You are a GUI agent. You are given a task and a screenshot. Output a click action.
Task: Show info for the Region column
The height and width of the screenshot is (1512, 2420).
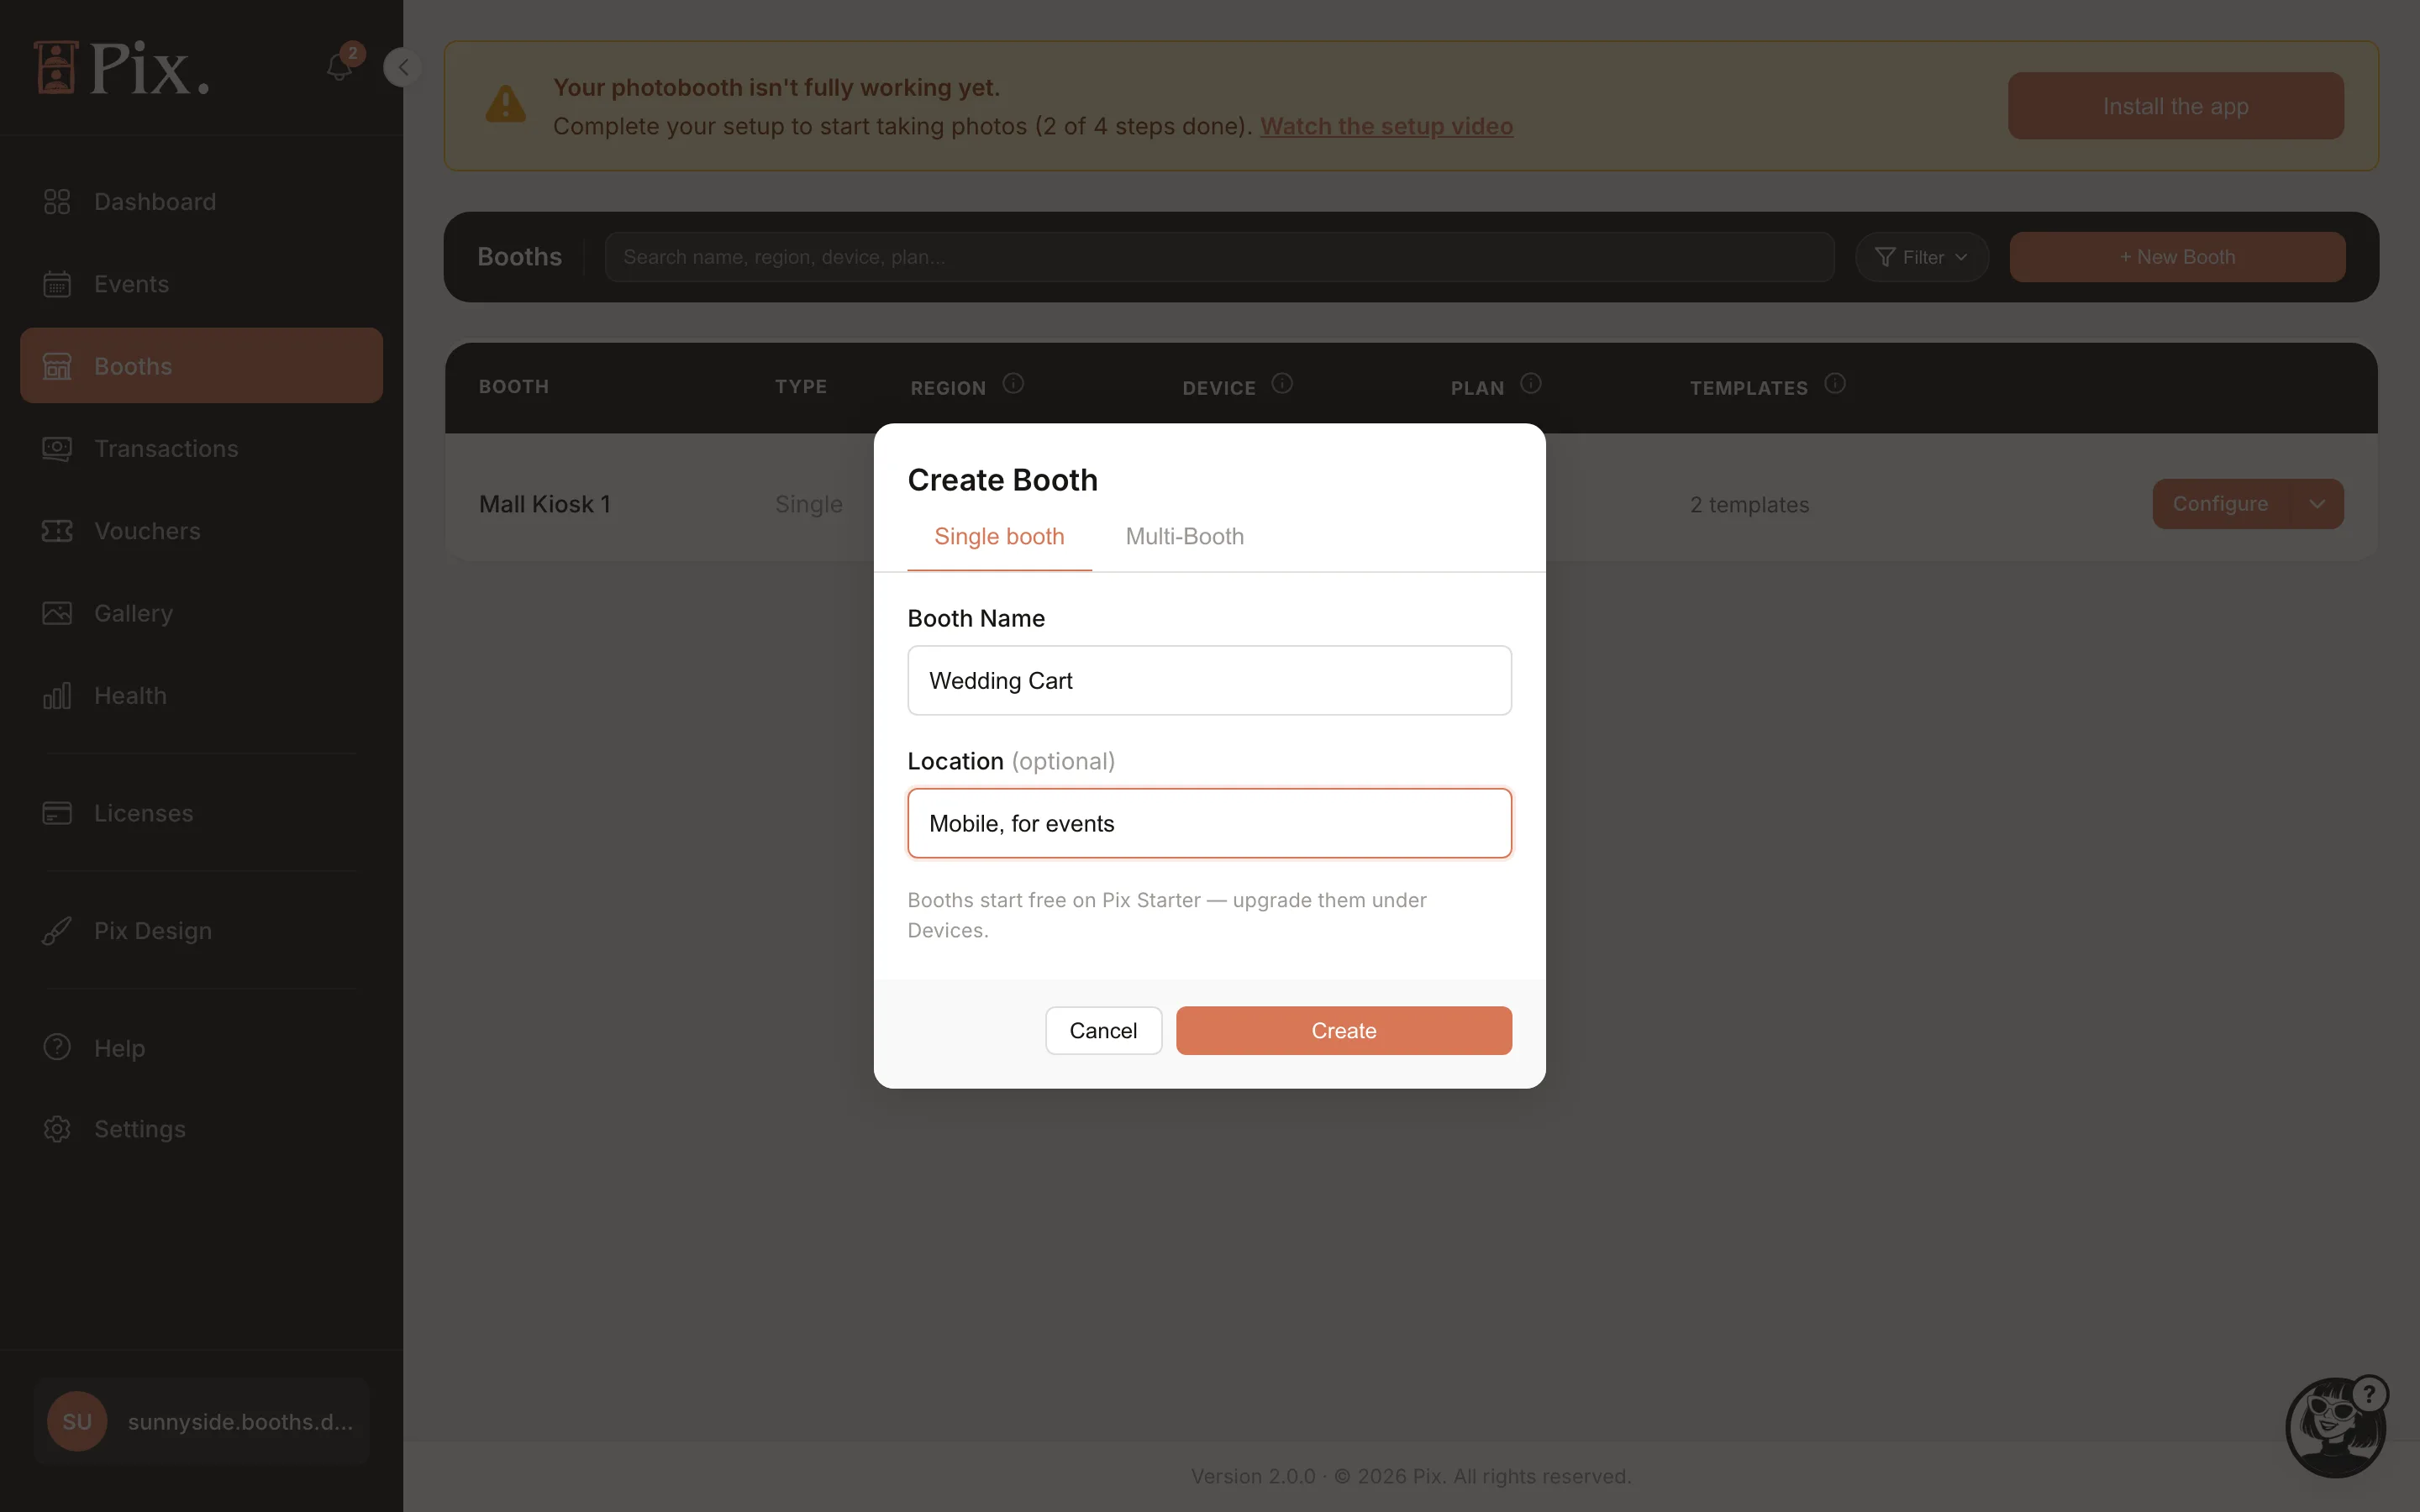1013,384
